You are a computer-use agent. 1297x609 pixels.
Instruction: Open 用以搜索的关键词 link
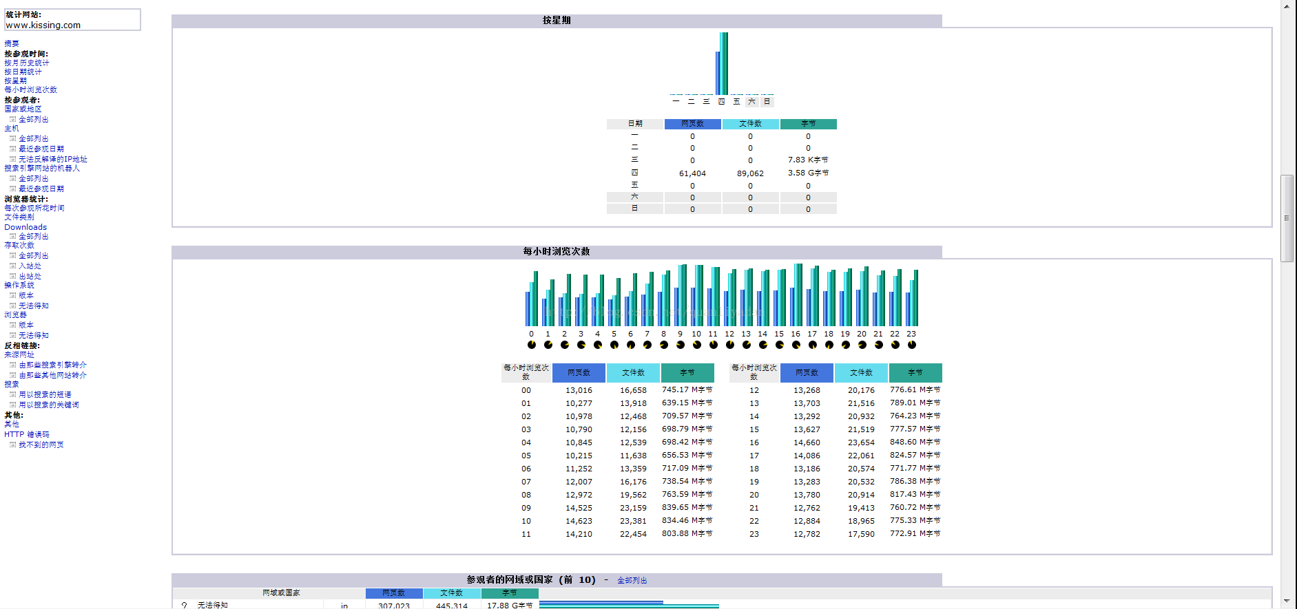(x=49, y=405)
